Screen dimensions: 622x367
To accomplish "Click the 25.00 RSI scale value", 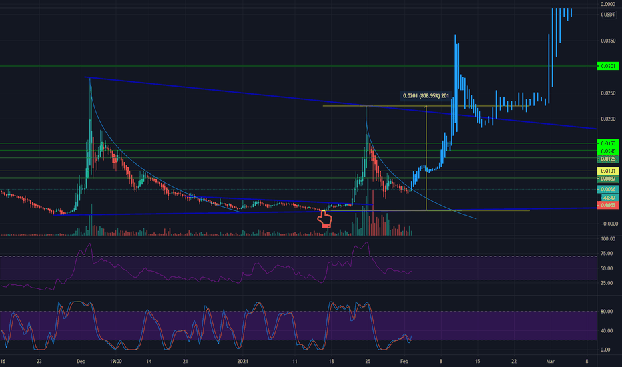I will pos(607,283).
